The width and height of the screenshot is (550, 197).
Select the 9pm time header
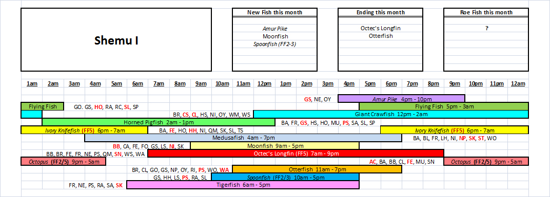pyautogui.click(x=454, y=83)
